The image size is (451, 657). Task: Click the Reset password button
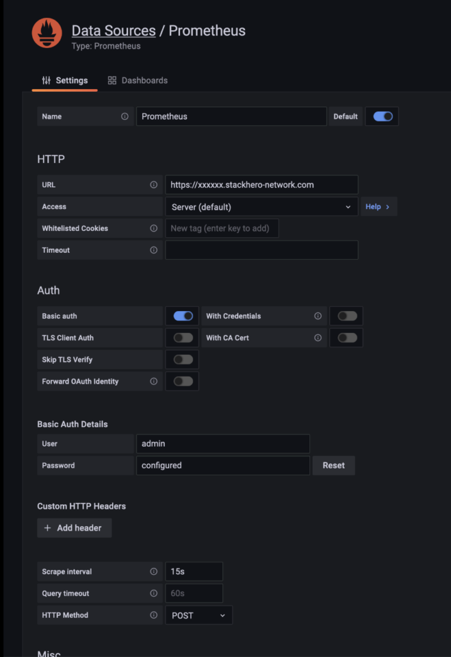tap(333, 465)
